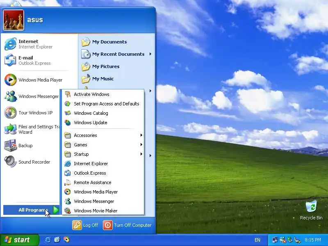Screen dimensions: 328x246
Task: Click the Windows Messenger tray icon
Action: (283, 240)
